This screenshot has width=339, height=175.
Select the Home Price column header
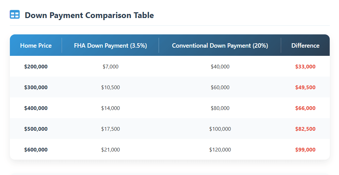36,45
